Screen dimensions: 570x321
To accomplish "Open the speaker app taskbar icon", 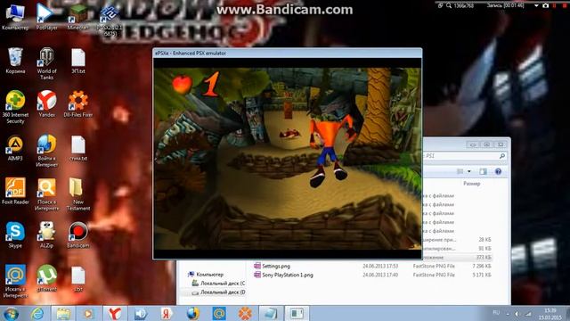I will tap(141, 314).
